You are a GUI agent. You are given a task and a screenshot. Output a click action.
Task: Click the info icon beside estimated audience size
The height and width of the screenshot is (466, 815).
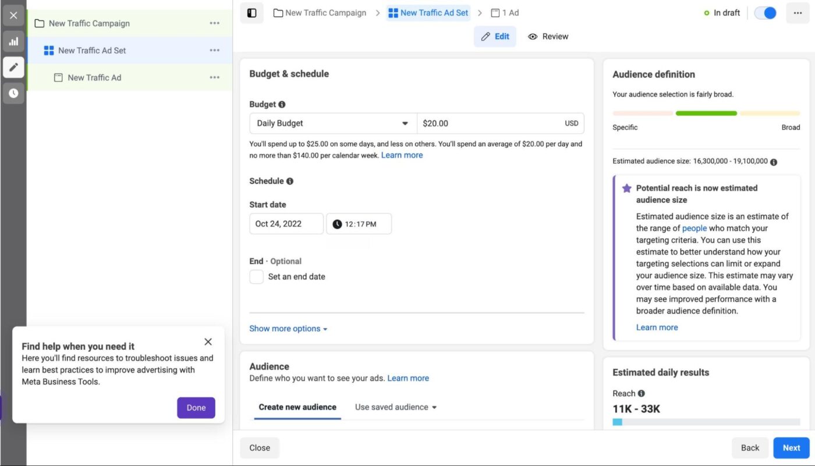pyautogui.click(x=773, y=161)
